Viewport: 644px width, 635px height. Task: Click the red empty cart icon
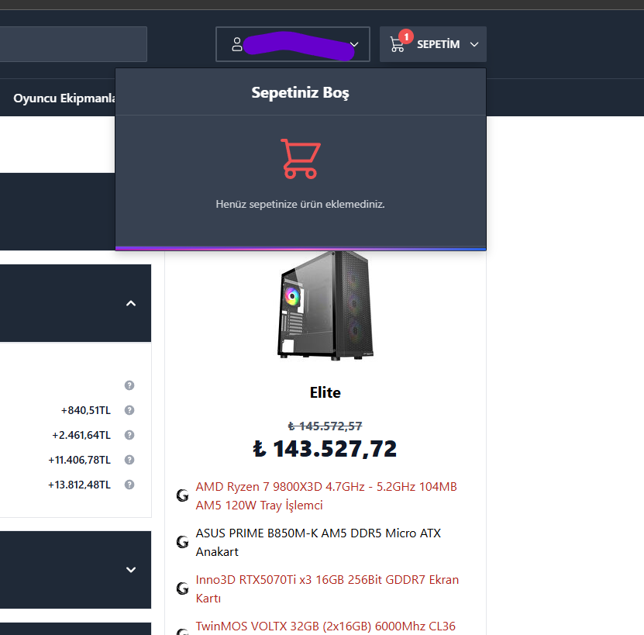coord(301,159)
